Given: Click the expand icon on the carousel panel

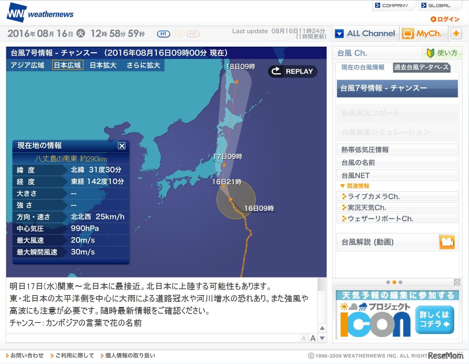Looking at the screenshot, I should coord(457,282).
